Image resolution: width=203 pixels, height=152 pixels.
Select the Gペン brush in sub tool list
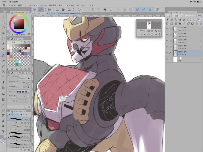coord(19,119)
